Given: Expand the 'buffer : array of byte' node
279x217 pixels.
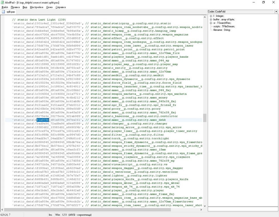Looking at the screenshot, I should [211, 19].
